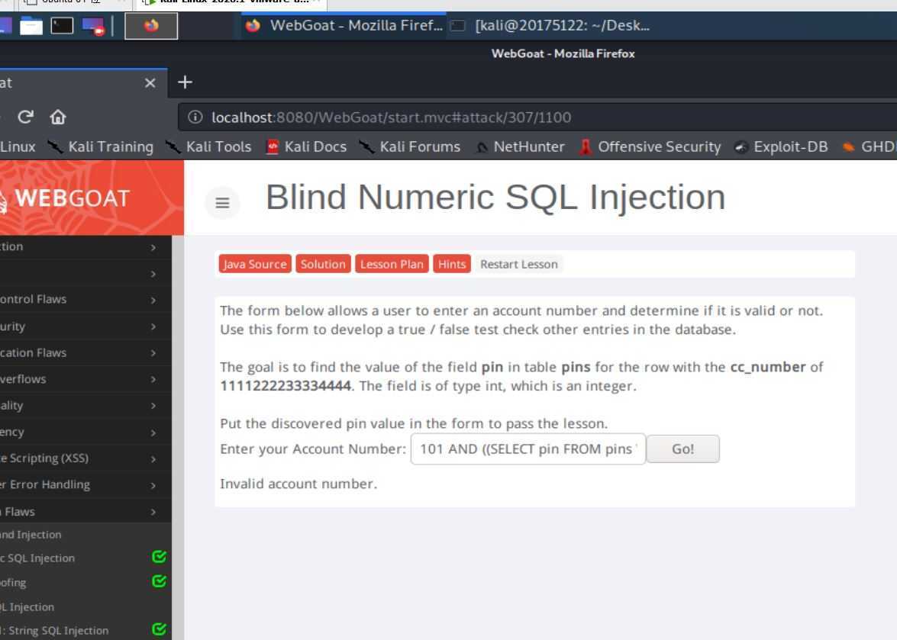Expand the 'verflows' category
897x640 pixels.
pos(86,379)
